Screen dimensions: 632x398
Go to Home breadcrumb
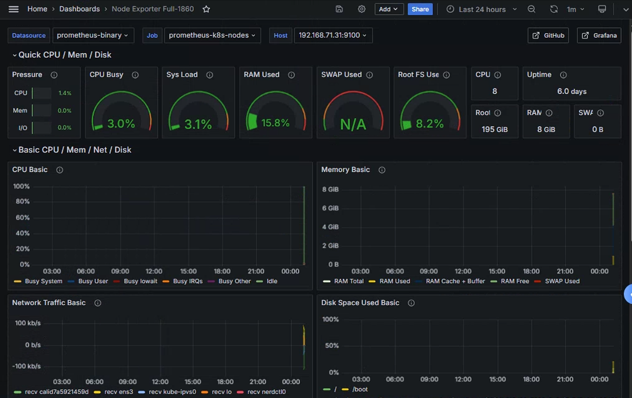[x=37, y=9]
